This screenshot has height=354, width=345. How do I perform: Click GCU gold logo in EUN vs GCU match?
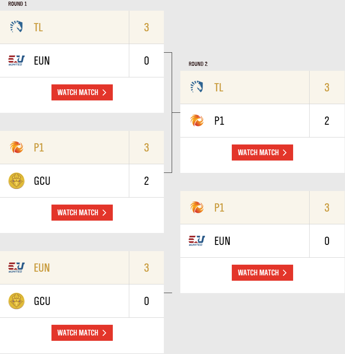tap(16, 301)
